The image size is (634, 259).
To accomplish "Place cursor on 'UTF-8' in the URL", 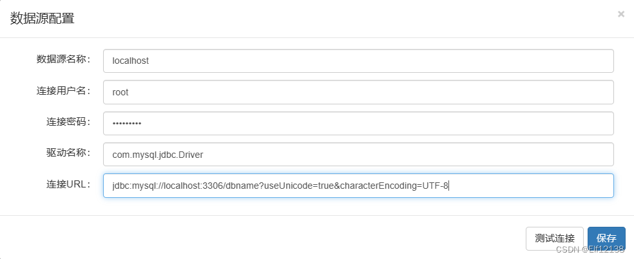I will click(436, 186).
